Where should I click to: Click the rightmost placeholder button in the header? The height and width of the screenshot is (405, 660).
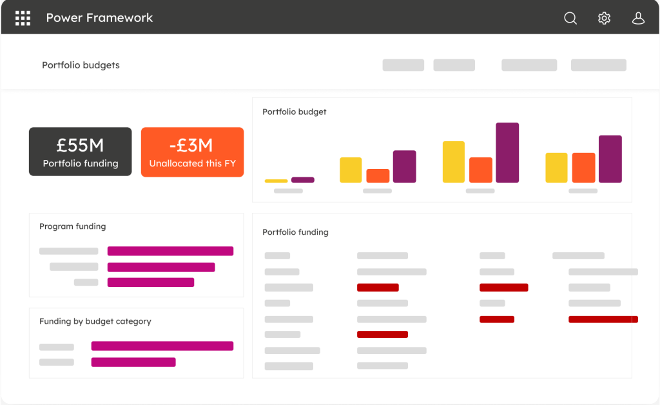(x=598, y=65)
